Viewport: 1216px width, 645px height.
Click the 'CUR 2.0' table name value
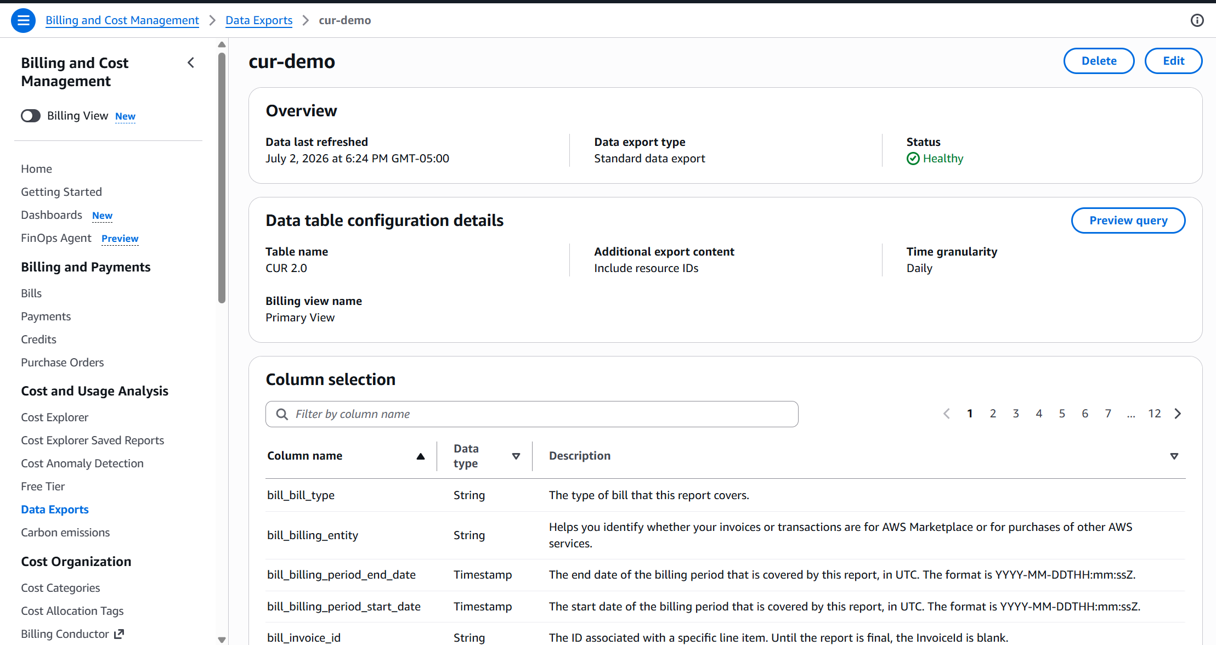[286, 268]
